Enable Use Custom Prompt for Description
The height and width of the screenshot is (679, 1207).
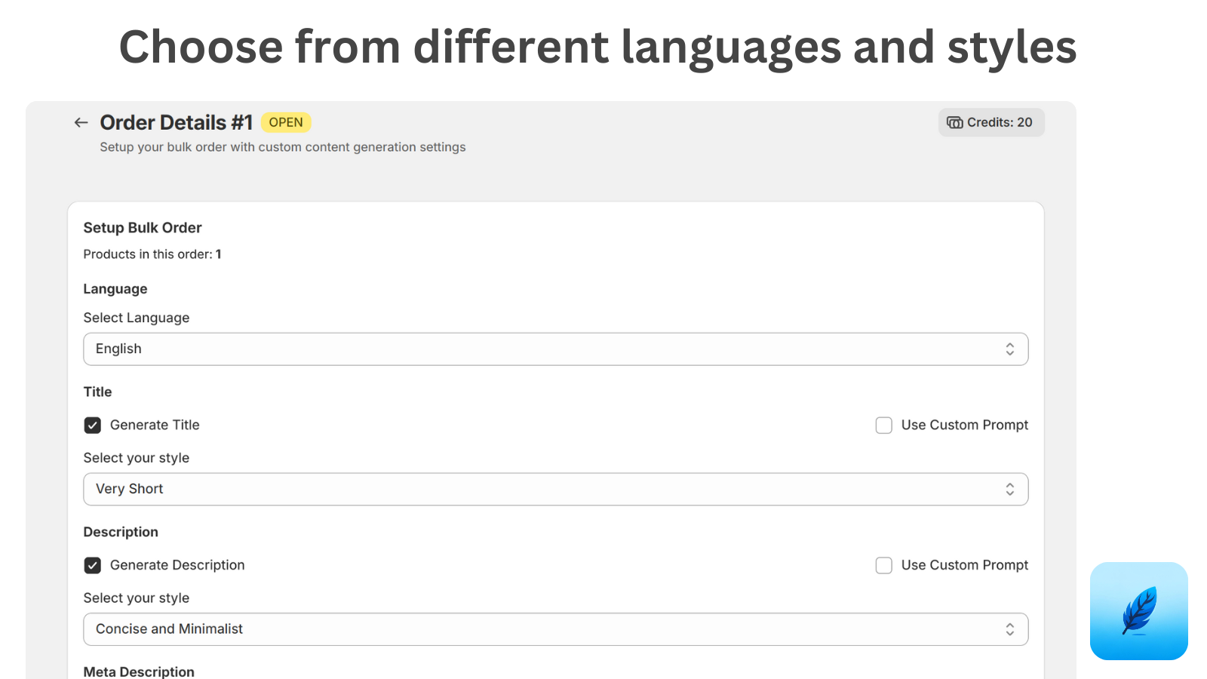(883, 565)
